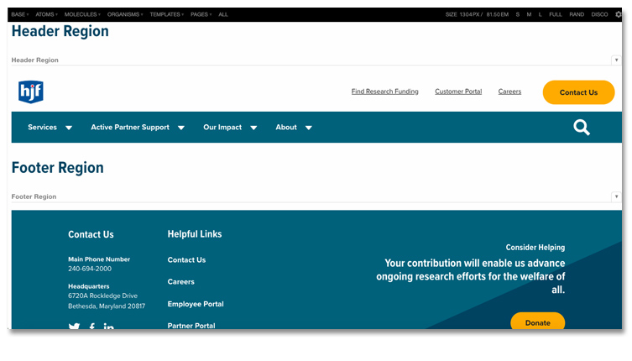Open the Customer Portal link
Viewport: 632px width, 361px height.
(458, 92)
